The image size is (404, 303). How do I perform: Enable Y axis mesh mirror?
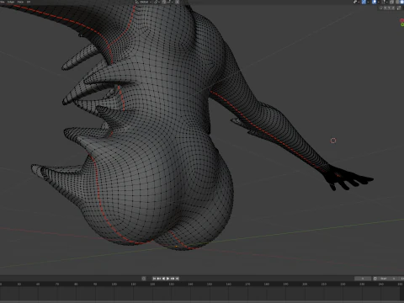tap(389, 8)
